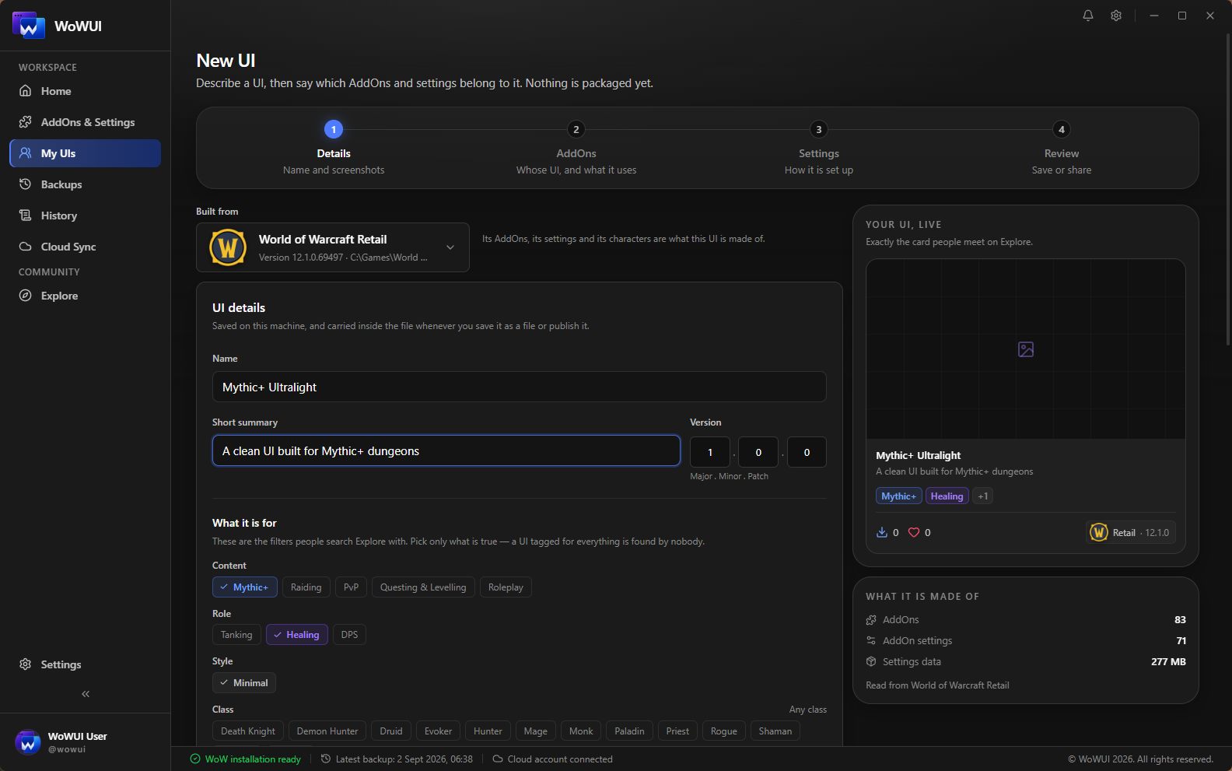Click the sidebar Settings gear icon

pyautogui.click(x=26, y=664)
